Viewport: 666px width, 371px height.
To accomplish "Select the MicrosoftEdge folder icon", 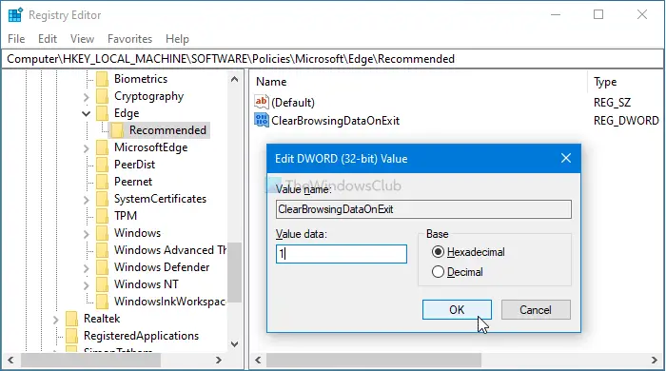I will click(103, 147).
